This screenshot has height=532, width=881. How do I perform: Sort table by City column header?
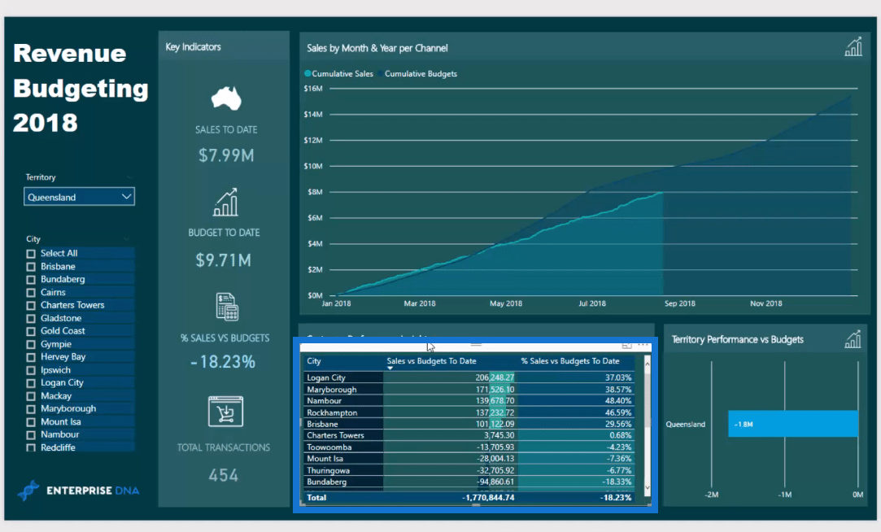pyautogui.click(x=314, y=361)
